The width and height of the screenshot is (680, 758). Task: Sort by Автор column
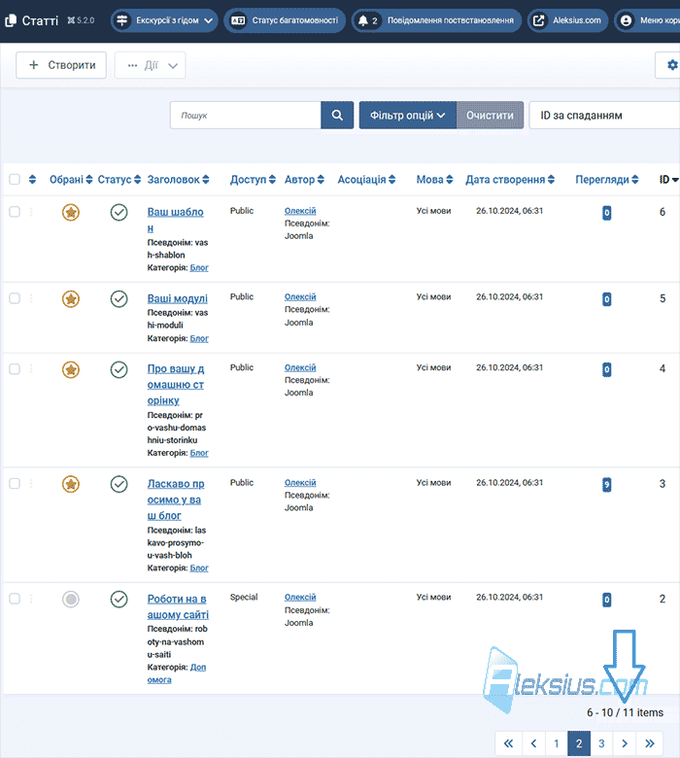tap(304, 180)
